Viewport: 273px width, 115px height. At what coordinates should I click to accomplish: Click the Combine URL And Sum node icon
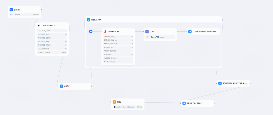tap(190, 31)
